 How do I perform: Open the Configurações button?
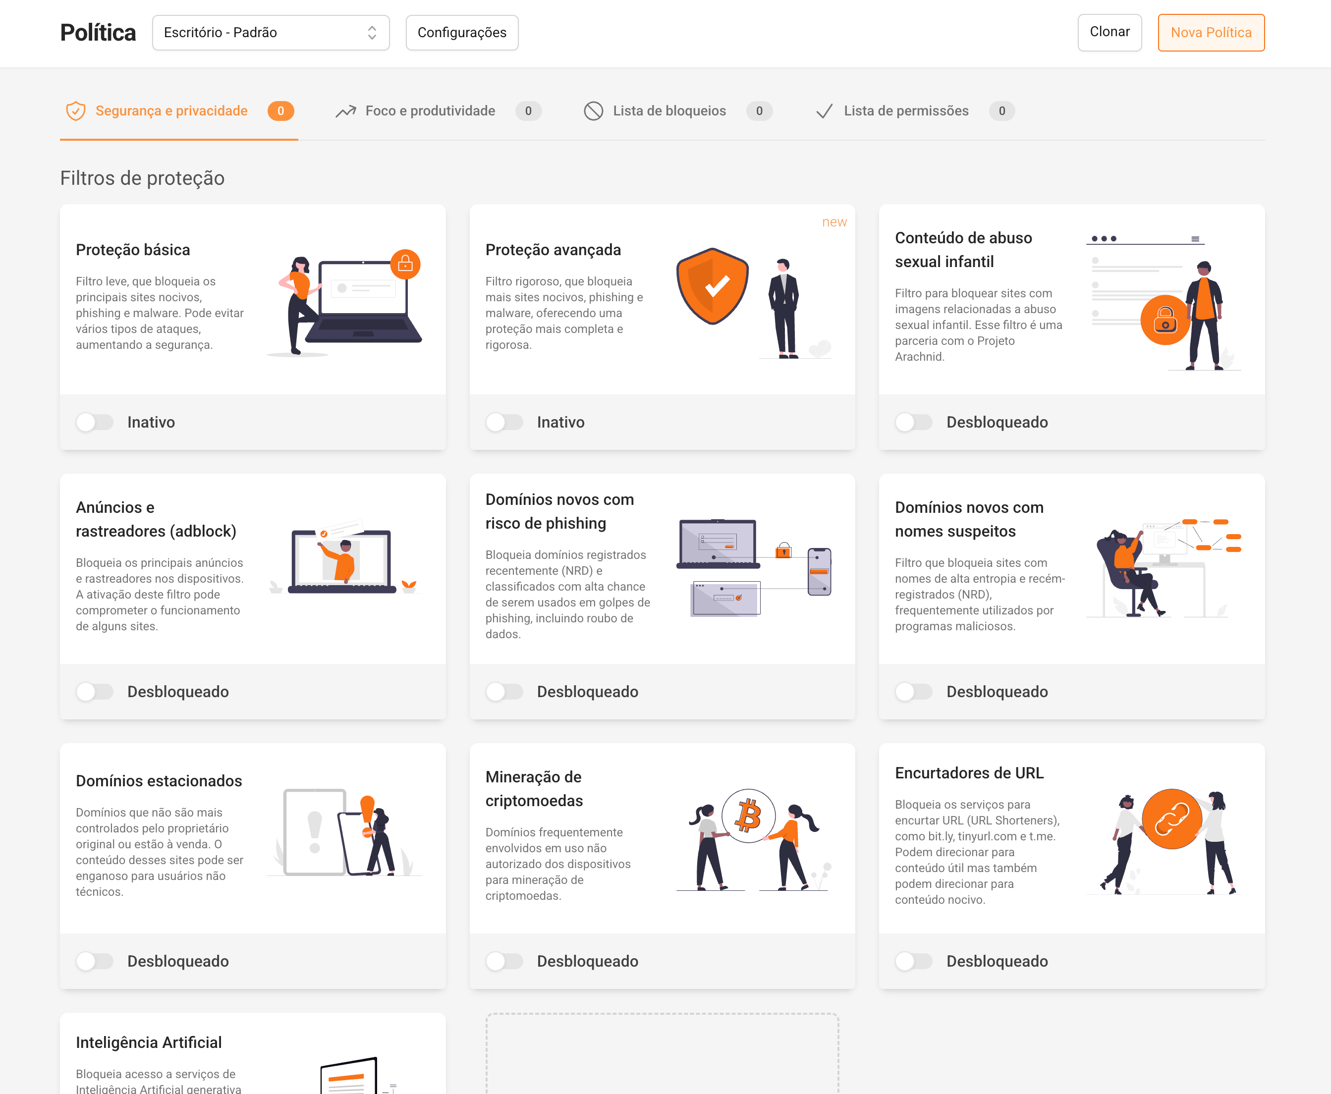(461, 33)
